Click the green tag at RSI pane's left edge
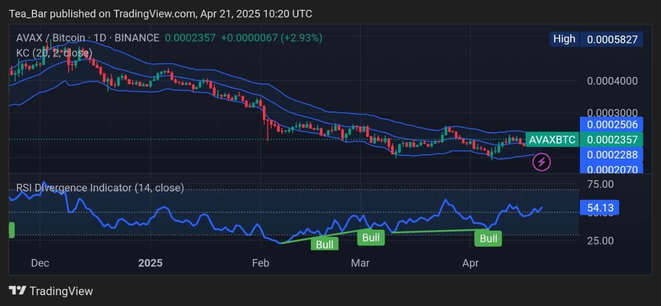 [11, 230]
